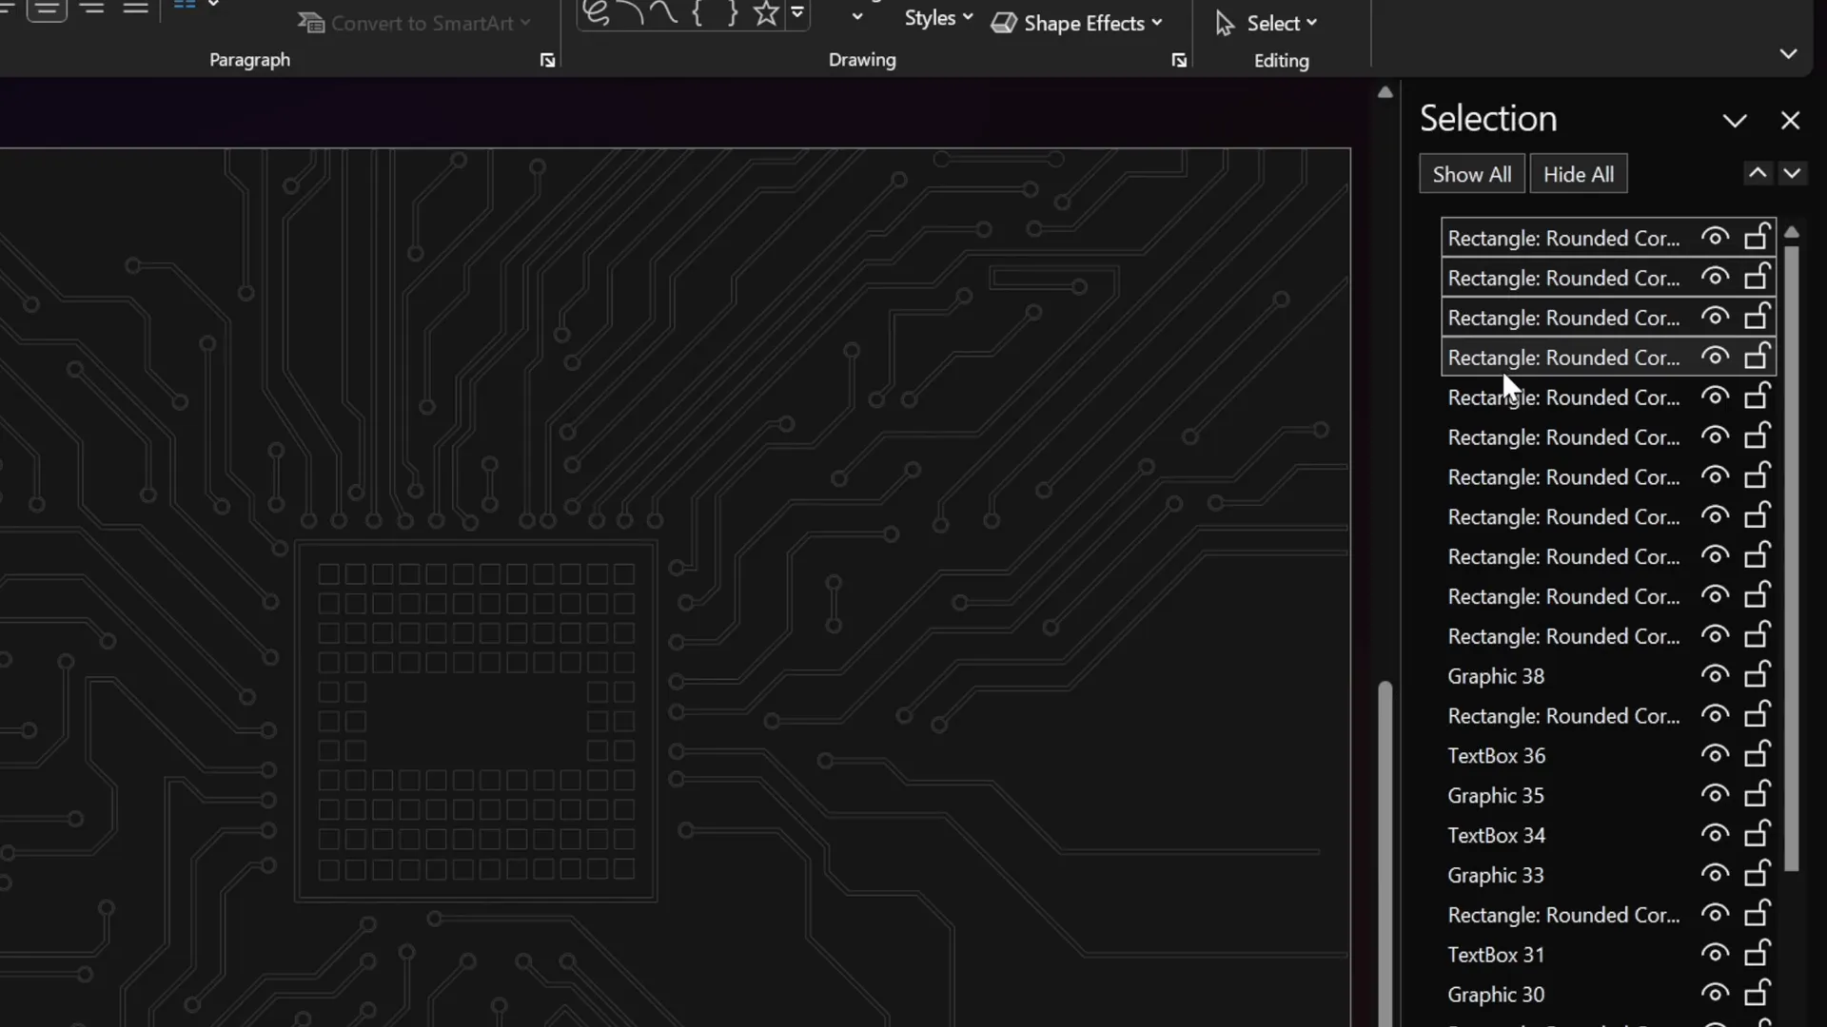Click the slide editor scrollbar thumb
The image size is (1827, 1027).
tap(1385, 852)
